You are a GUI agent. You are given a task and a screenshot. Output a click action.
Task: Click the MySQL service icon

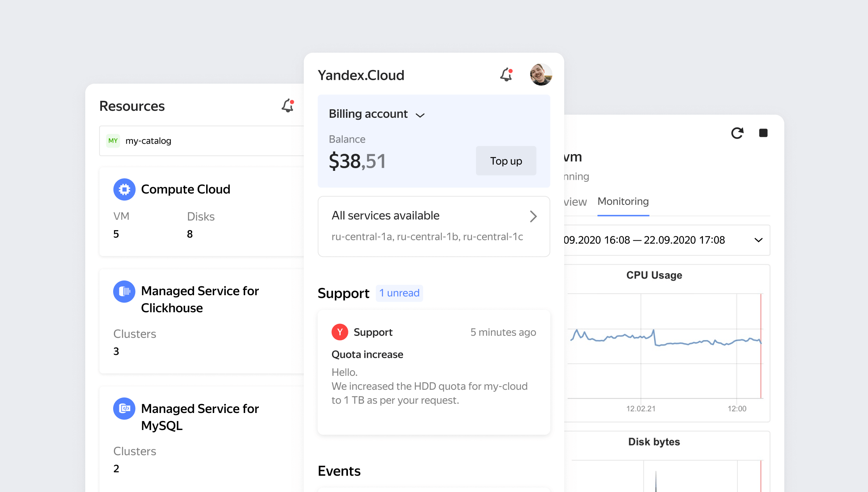coord(124,408)
